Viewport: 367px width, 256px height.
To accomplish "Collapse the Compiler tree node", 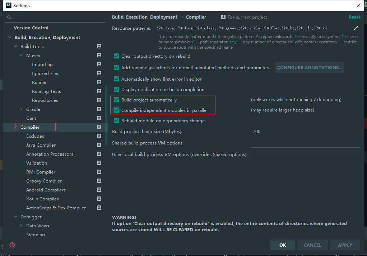I will click(x=15, y=127).
